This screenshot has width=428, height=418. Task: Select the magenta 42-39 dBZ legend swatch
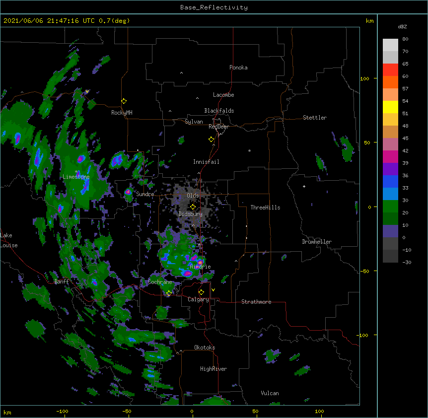point(390,157)
